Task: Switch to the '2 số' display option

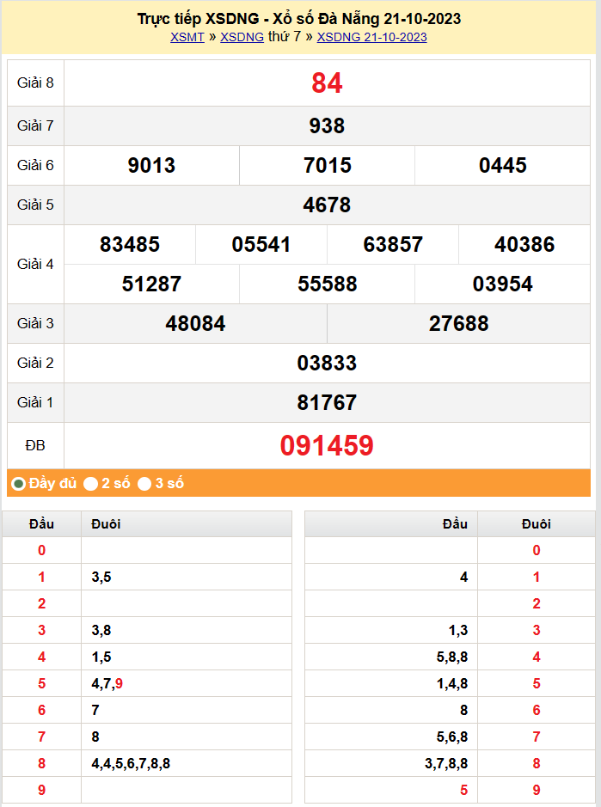Action: coord(90,484)
